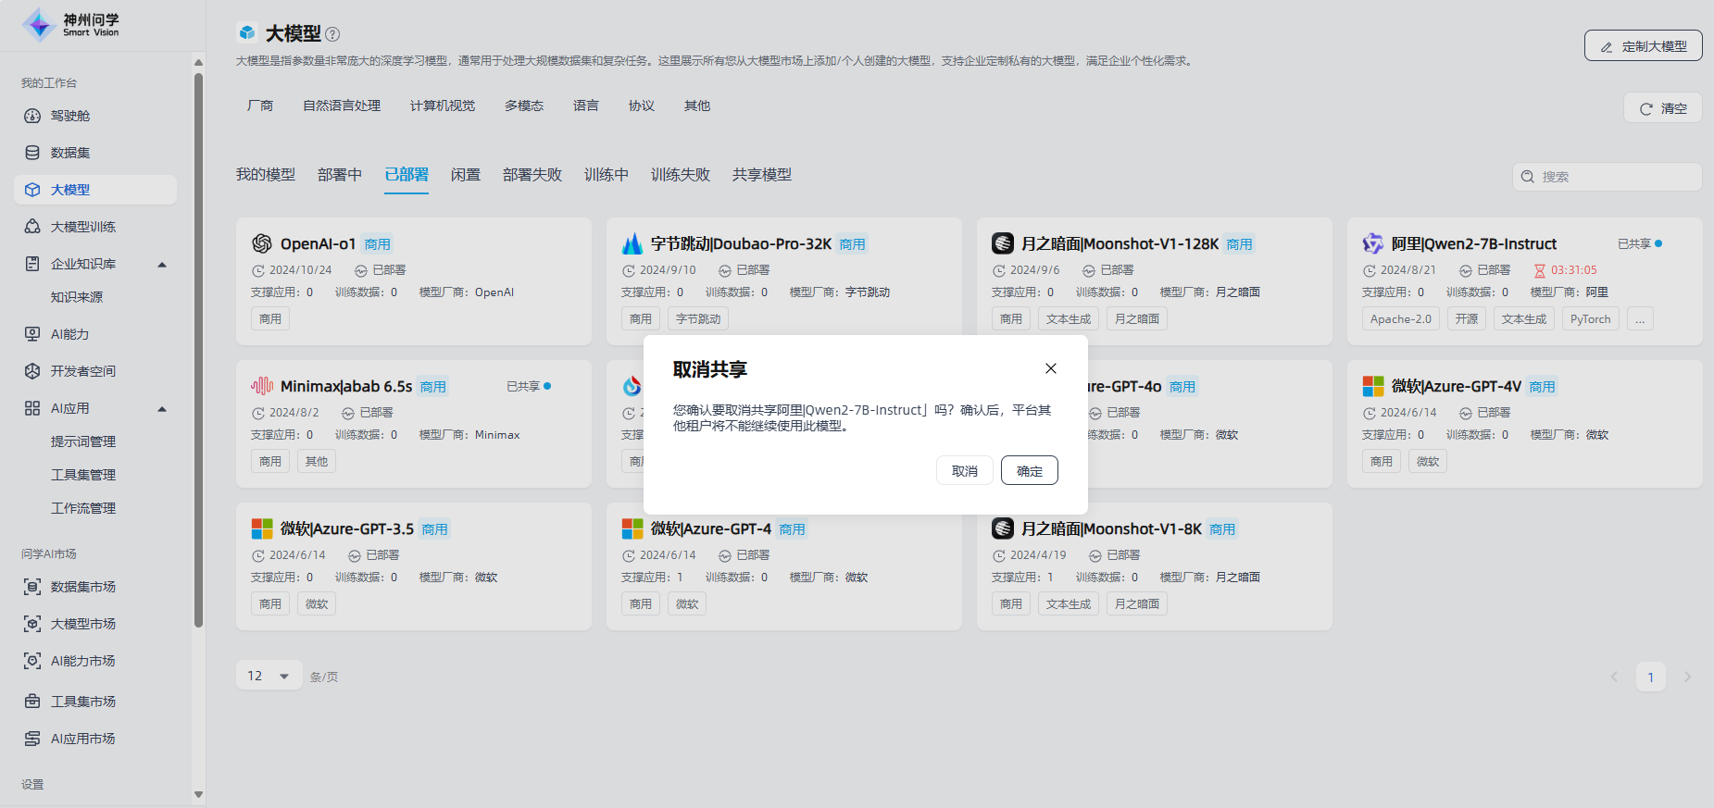Collapse the AI应用 sidebar section
The image size is (1714, 808).
point(162,409)
